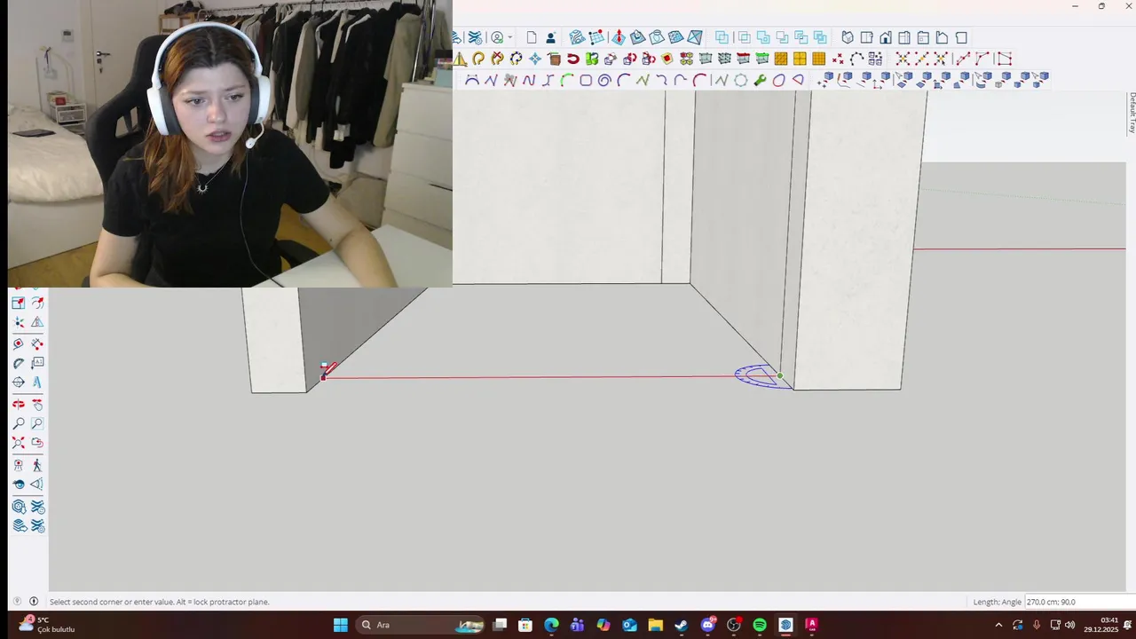
Task: Open Spotify from the taskbar
Action: pos(760,625)
